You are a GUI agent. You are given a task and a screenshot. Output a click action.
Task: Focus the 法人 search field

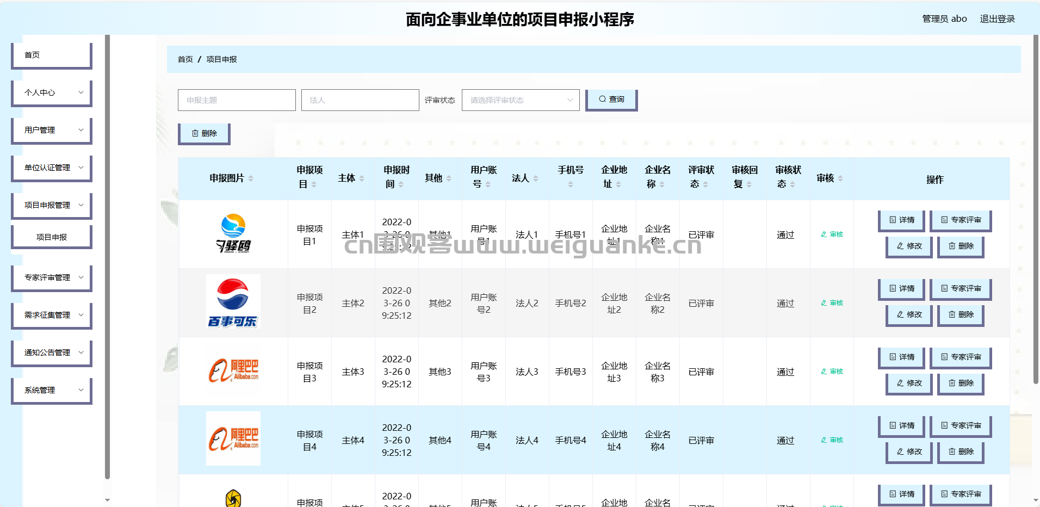(360, 100)
